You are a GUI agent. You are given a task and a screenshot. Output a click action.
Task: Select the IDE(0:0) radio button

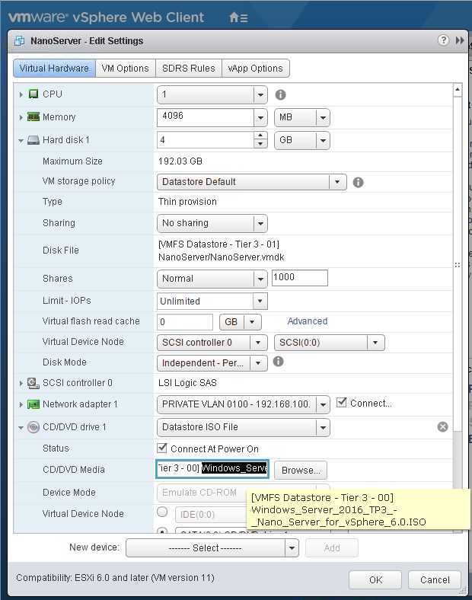pos(162,512)
